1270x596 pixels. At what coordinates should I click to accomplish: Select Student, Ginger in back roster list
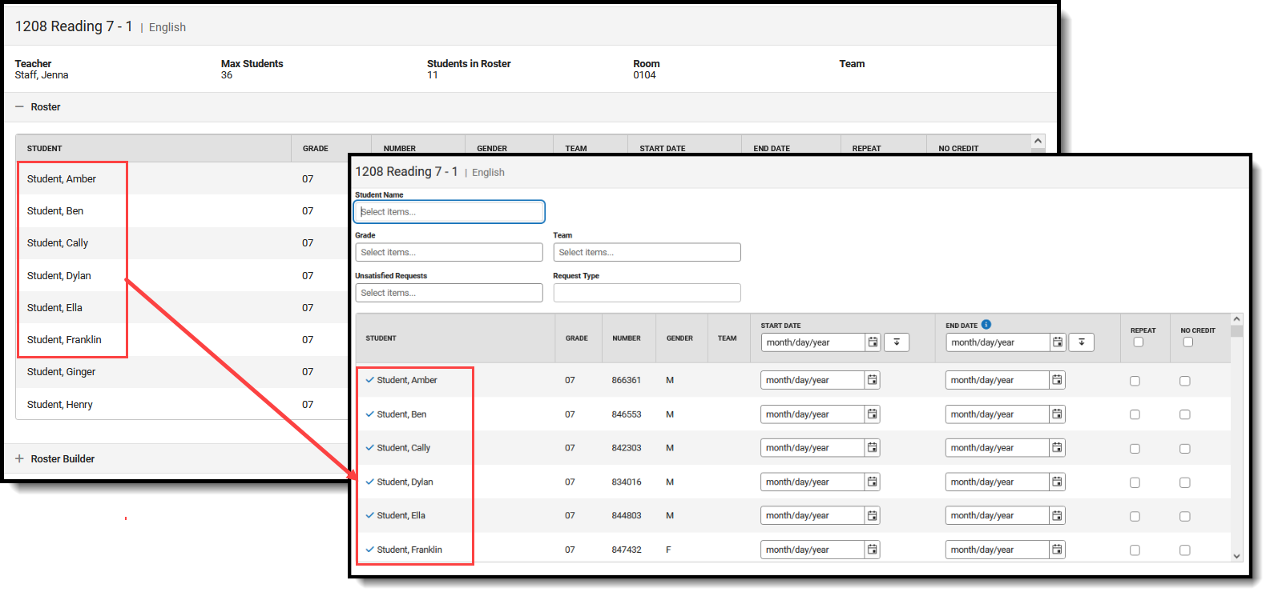click(x=61, y=372)
